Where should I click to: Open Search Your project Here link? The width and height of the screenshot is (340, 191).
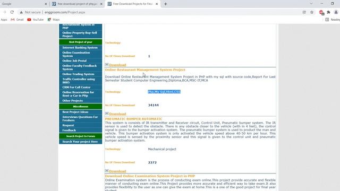80,142
